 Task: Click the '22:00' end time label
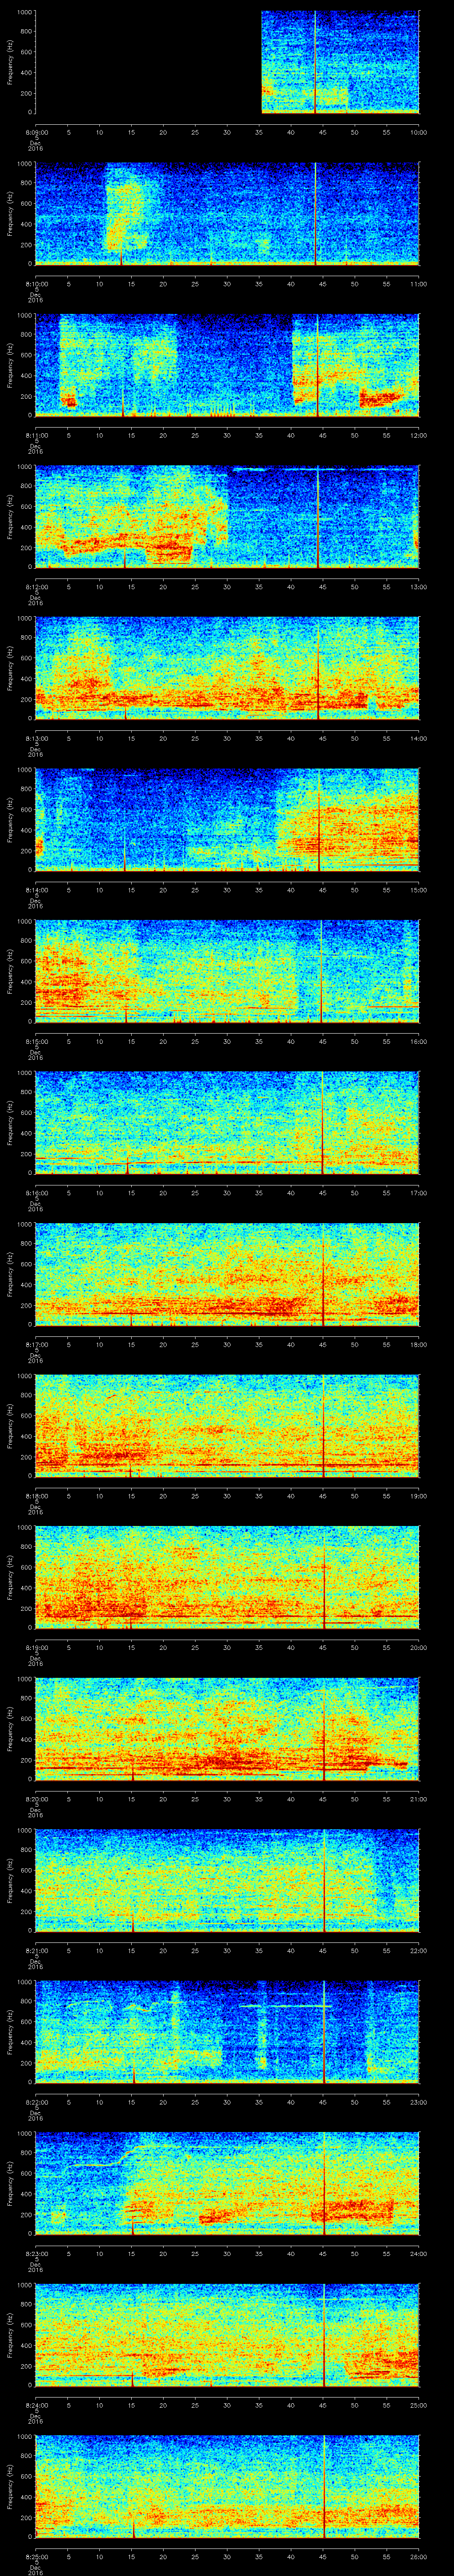[418, 1950]
